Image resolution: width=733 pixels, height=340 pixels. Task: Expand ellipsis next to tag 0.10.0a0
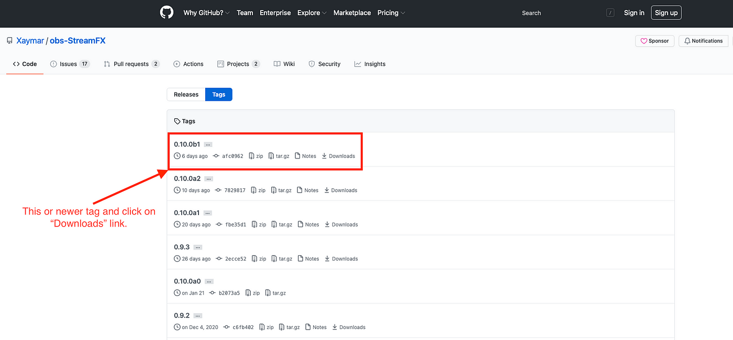click(x=209, y=281)
